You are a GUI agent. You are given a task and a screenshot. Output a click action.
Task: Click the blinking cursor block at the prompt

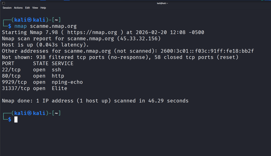pos(16,120)
